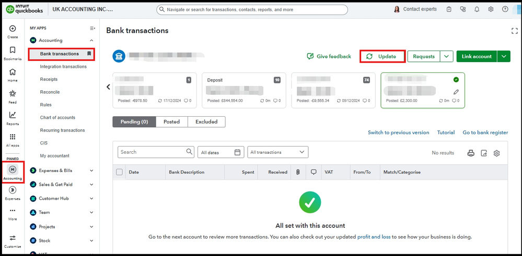Expand the Projects section
This screenshot has width=522, height=256.
pos(91,227)
